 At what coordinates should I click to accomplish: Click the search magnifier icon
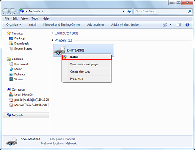[190, 11]
